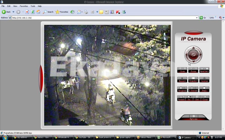Open the Tools menu
Screen dimensions: 225x140
(x=33, y=6)
